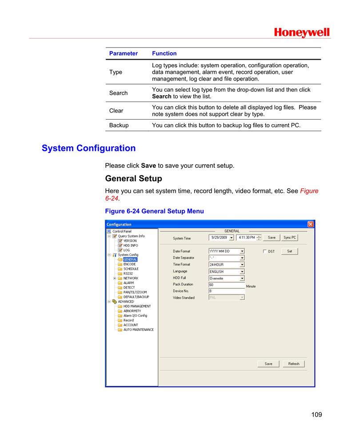Click the SCHEDULE folder icon
The image size is (363, 441).
pyautogui.click(x=120, y=269)
